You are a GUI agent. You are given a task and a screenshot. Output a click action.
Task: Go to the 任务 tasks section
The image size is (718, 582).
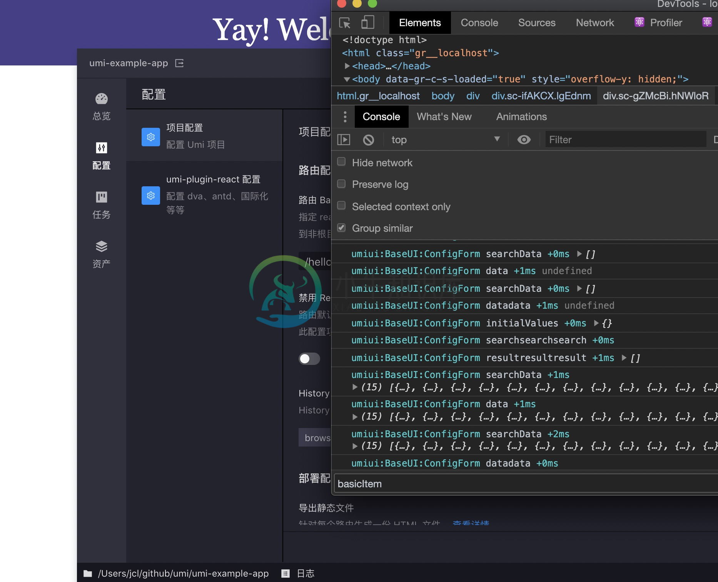pos(102,206)
